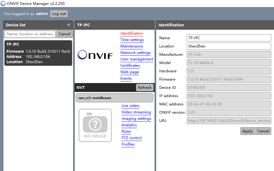Click the IP address field 192.168.0.104
Screen dimensions: 274x171
click(229, 96)
